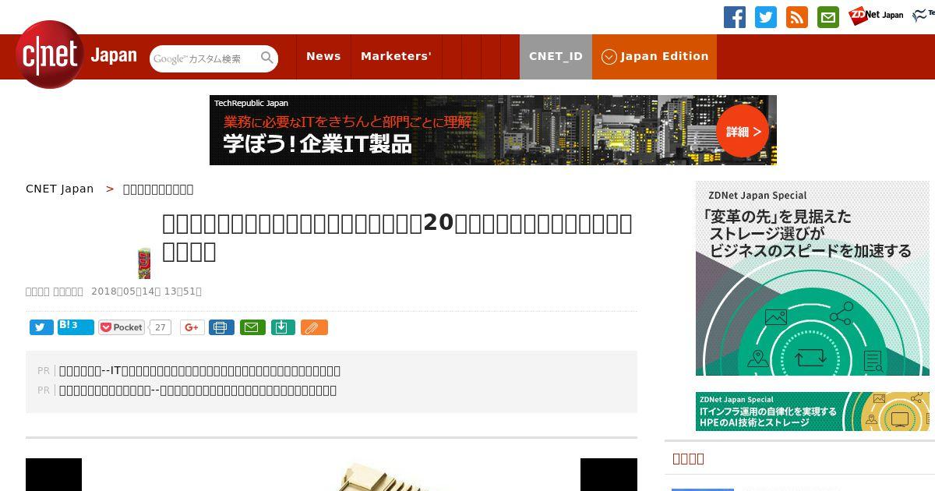Focus the Google custom search field

[x=204, y=58]
